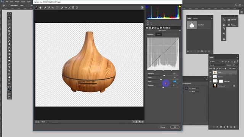Open the Layer menu
Image resolution: width=244 pixels, height=137 pixels.
(x=23, y=2)
